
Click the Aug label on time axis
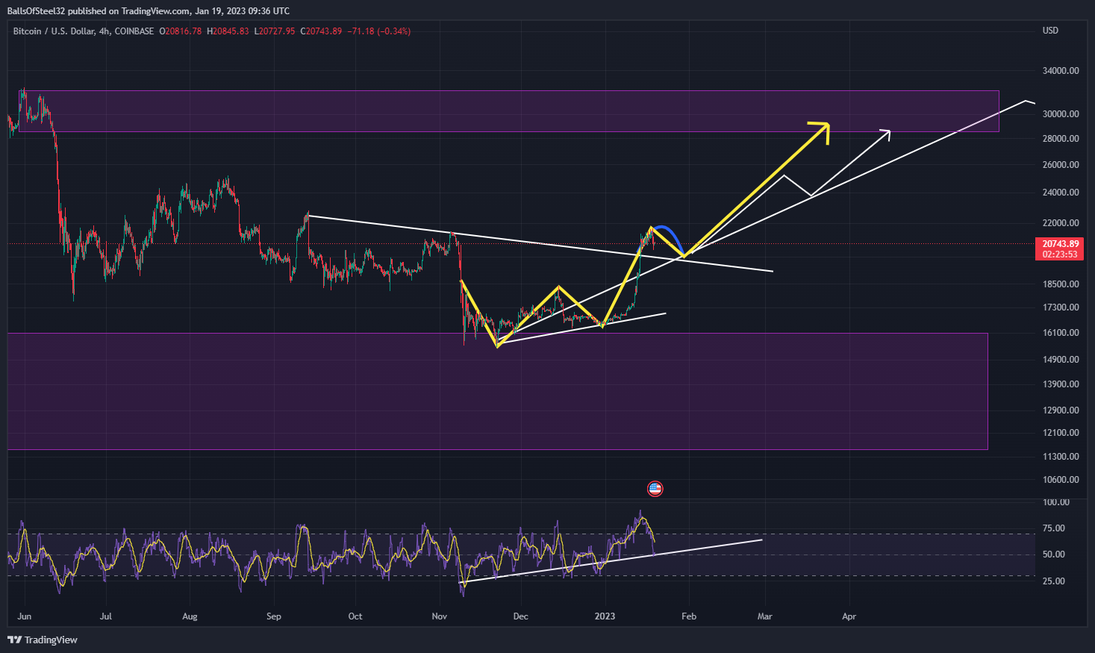[190, 616]
